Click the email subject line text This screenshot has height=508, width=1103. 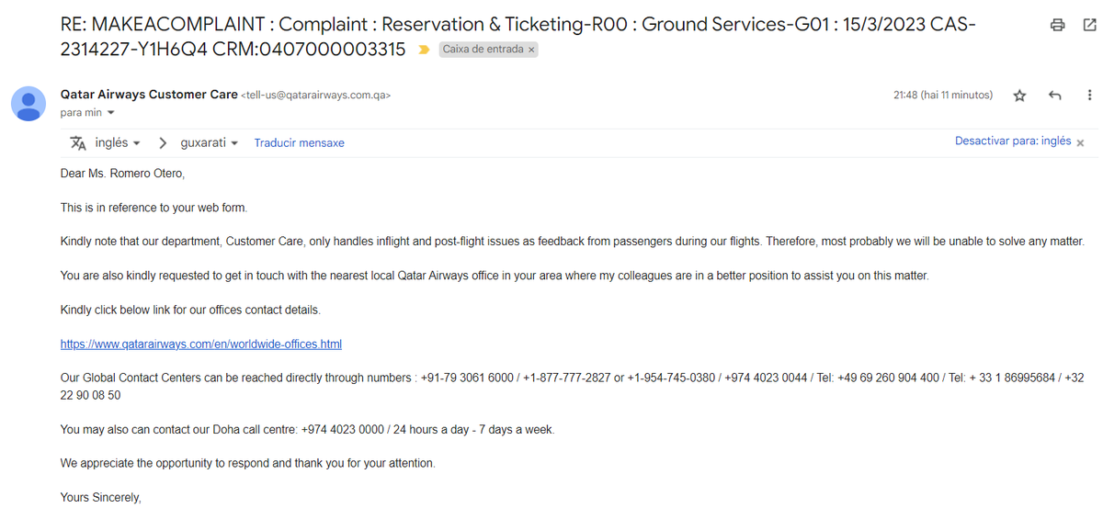(517, 37)
